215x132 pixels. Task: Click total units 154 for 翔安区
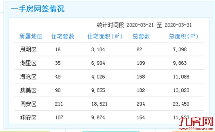point(141,118)
